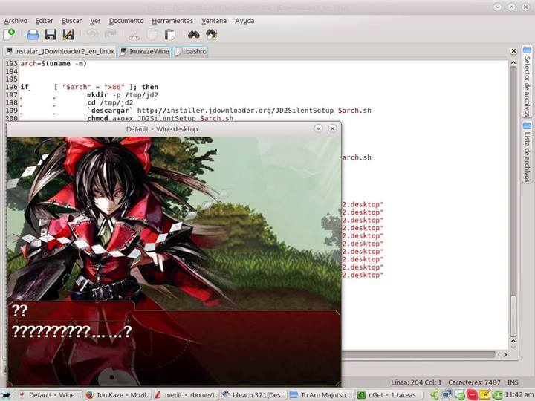Click the Copy toolbar icon
The width and height of the screenshot is (535, 401).
pyautogui.click(x=152, y=35)
